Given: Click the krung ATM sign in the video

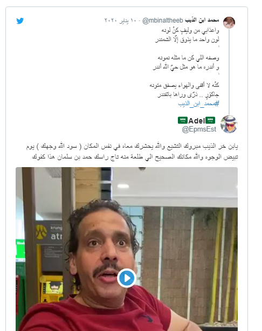Looking at the screenshot, I should coord(50,232).
